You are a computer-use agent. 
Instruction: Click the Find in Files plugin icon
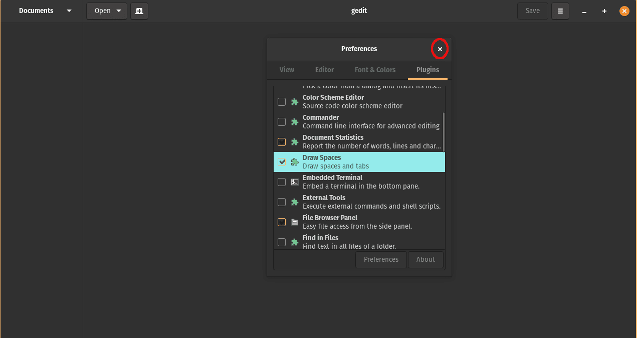295,242
